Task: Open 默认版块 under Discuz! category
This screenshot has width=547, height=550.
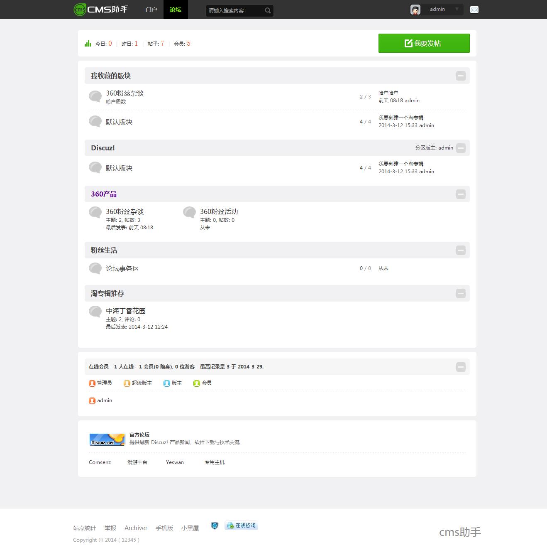Action: (119, 168)
